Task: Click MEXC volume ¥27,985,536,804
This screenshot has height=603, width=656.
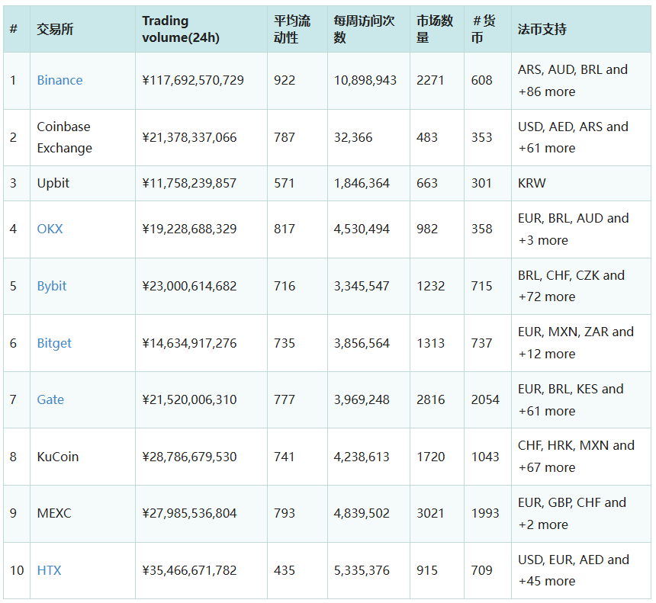Action: (189, 513)
